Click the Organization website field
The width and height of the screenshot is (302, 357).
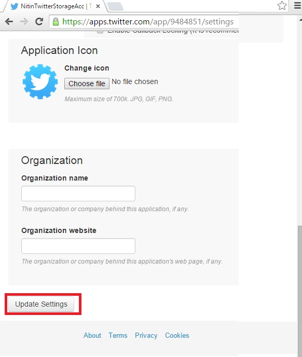click(x=78, y=246)
